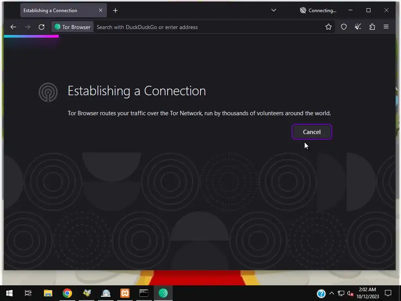Open the bee icon app on taskbar
The image size is (401, 301).
(87, 293)
